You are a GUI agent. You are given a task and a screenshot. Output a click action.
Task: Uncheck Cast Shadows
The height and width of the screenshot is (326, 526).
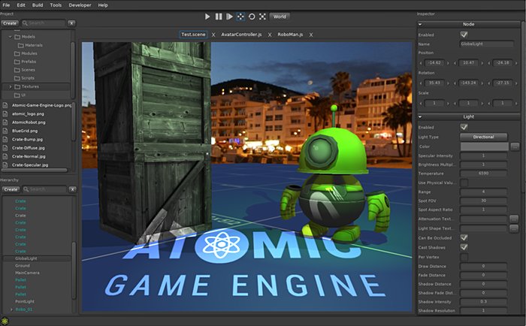[464, 247]
